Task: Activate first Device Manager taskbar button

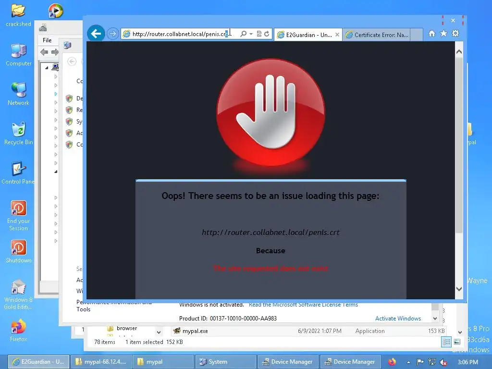Action: click(x=288, y=362)
